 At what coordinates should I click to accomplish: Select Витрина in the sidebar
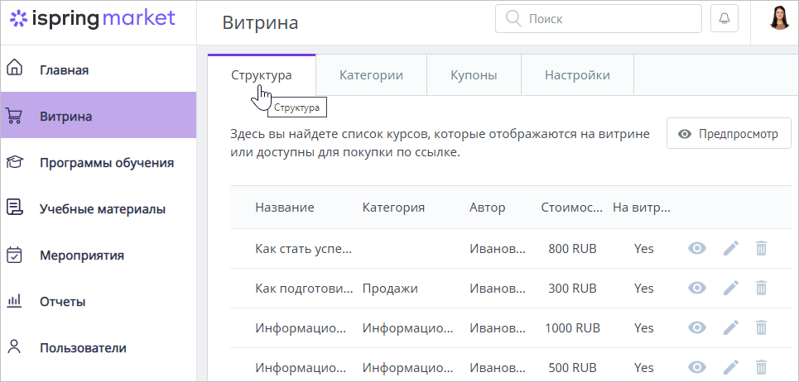coord(99,115)
